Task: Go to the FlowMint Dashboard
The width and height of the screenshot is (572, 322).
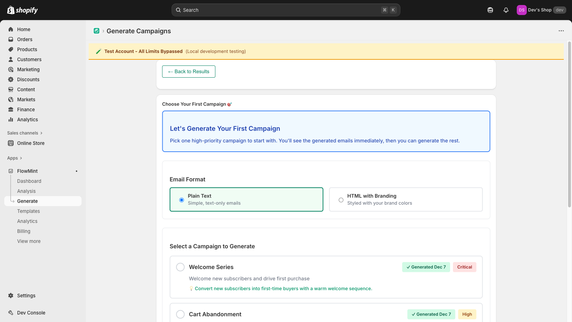Action: click(x=29, y=181)
